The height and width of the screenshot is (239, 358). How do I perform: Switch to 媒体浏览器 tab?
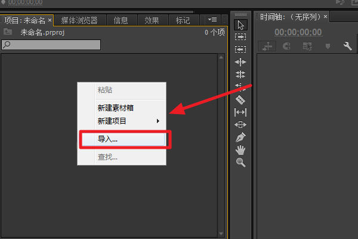coord(79,20)
